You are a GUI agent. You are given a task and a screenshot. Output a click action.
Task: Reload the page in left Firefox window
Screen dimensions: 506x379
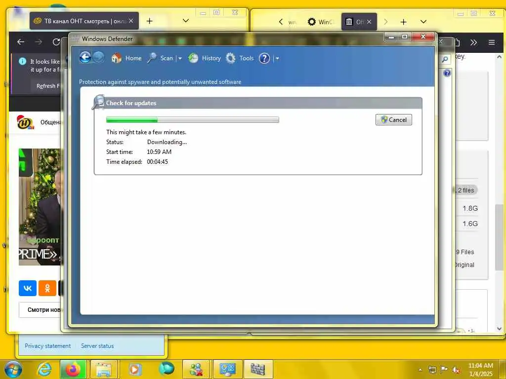(56, 42)
